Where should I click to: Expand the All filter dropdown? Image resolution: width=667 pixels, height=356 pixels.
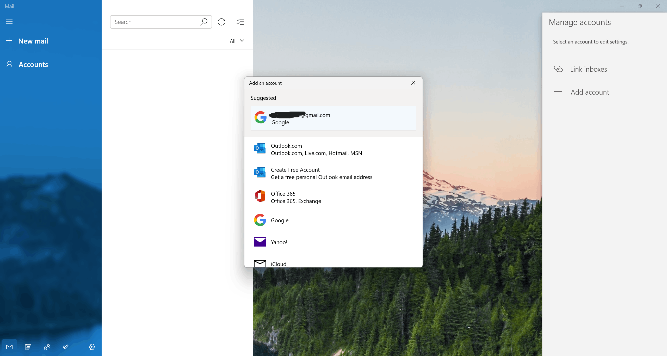237,41
